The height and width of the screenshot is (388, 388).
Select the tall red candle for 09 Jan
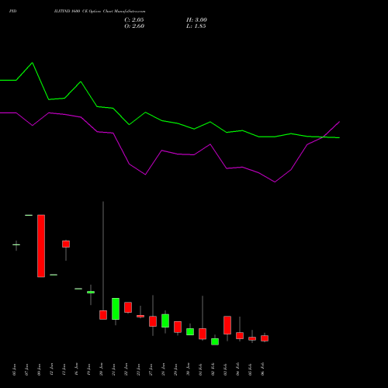41,246
